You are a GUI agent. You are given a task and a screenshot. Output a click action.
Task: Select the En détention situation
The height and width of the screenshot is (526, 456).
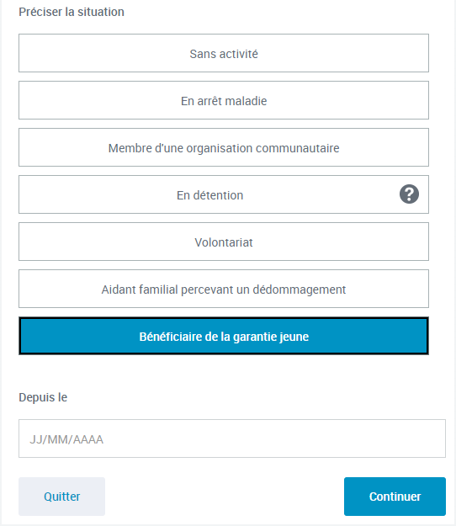(x=224, y=194)
